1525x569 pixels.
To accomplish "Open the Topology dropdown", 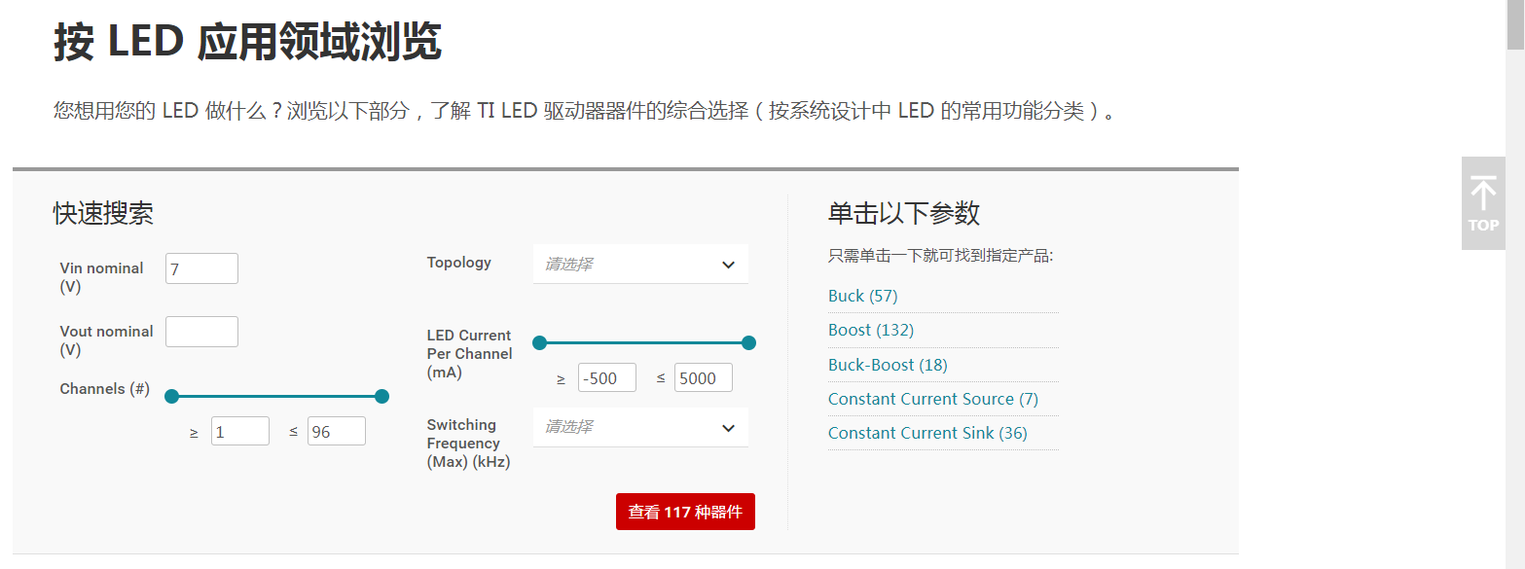I will [x=640, y=265].
